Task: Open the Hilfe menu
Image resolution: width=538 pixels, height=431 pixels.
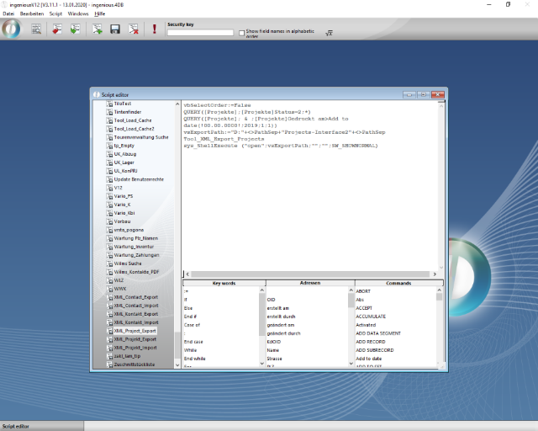Action: [100, 13]
